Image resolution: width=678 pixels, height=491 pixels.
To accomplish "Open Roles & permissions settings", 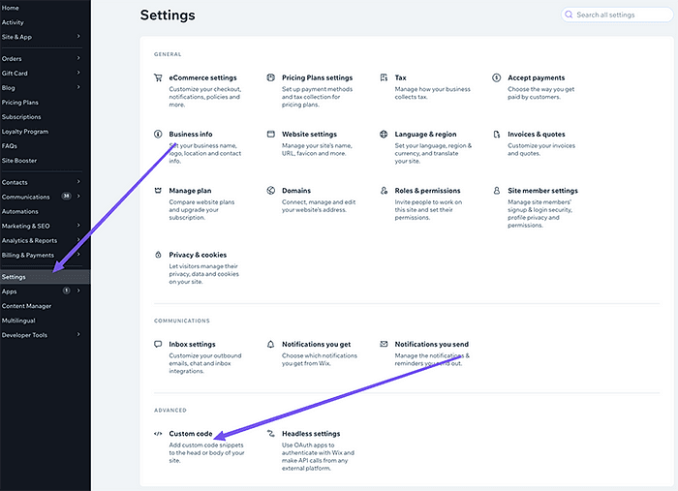I will pyautogui.click(x=427, y=191).
